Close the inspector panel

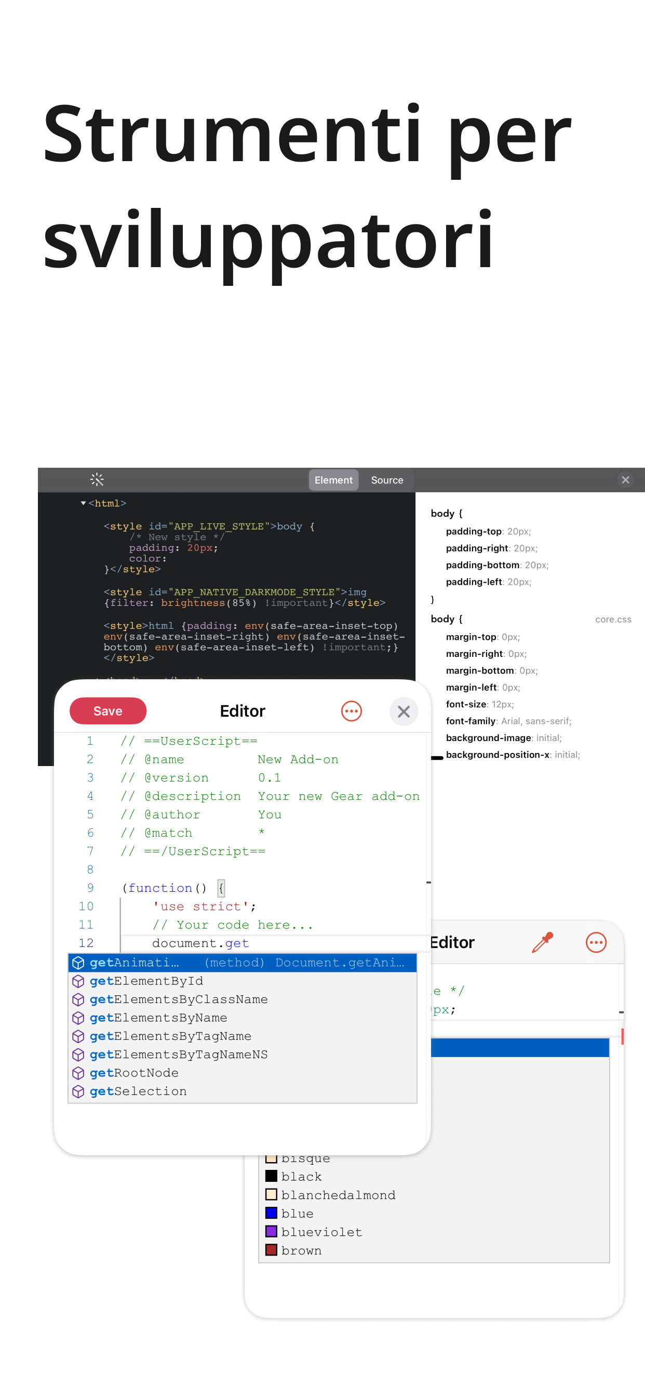pos(625,480)
